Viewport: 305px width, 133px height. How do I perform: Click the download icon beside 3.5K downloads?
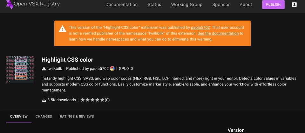tap(44, 100)
